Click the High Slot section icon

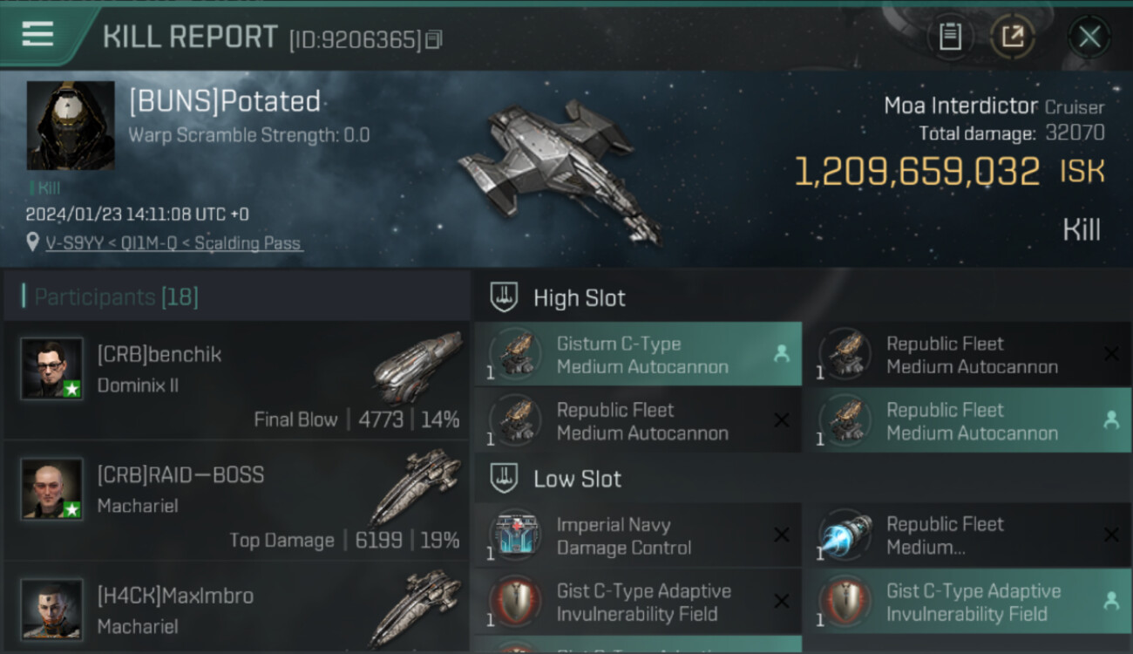coord(505,297)
